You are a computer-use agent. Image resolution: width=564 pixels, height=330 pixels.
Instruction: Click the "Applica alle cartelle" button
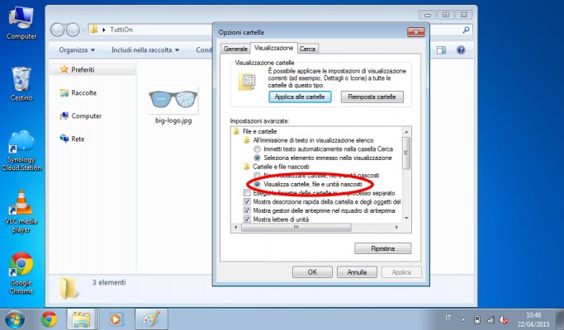[301, 97]
